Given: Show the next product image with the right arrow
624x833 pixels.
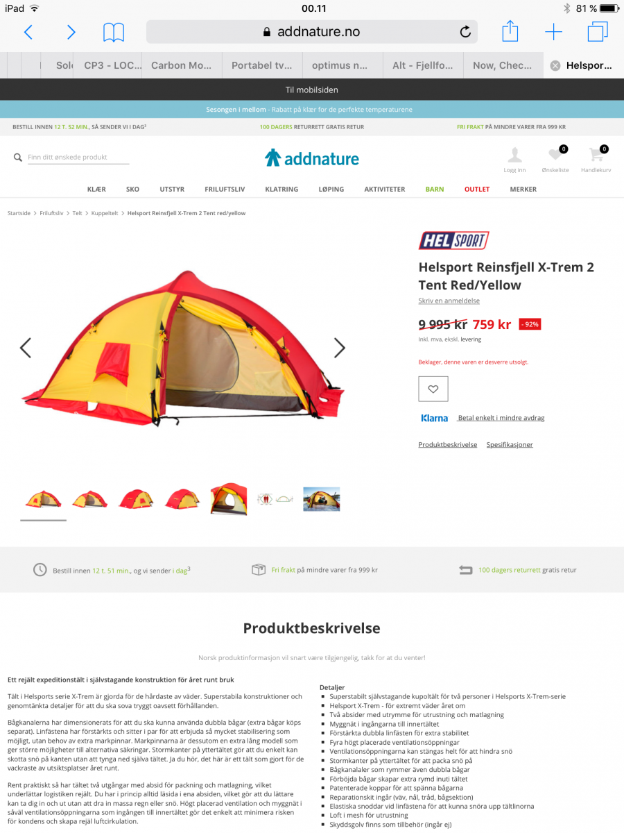Looking at the screenshot, I should [x=340, y=348].
